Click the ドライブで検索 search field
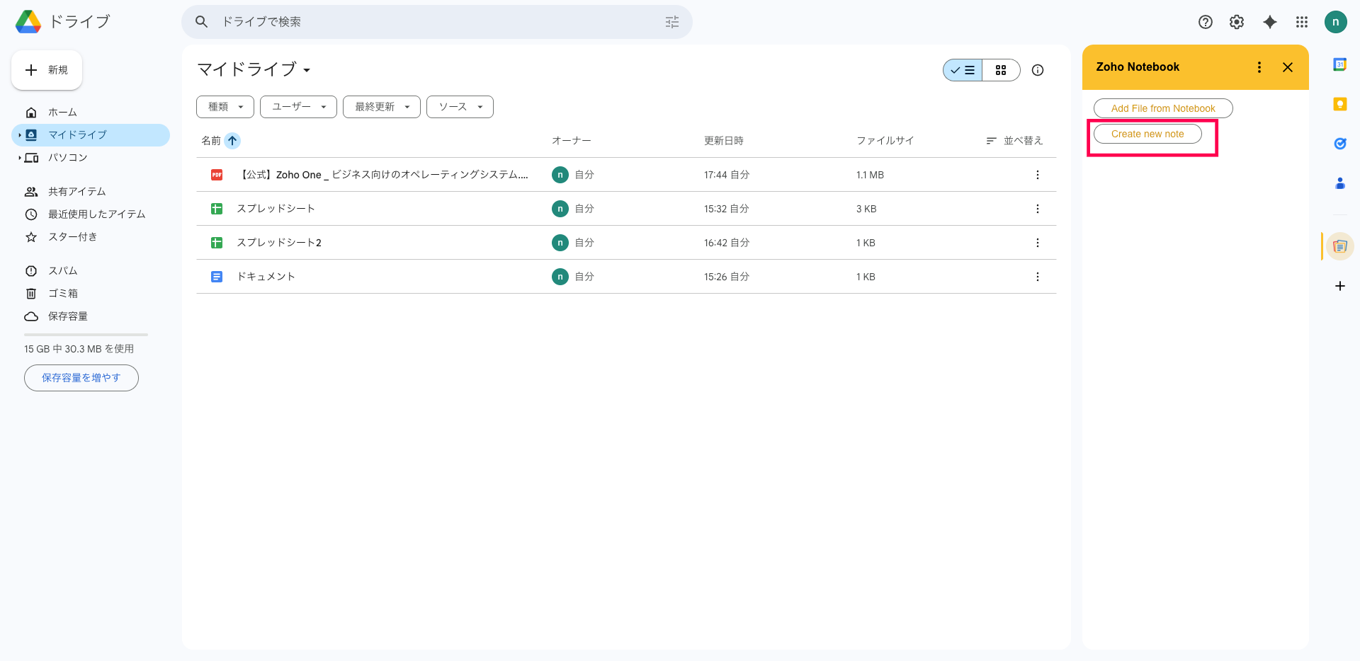 [x=436, y=22]
